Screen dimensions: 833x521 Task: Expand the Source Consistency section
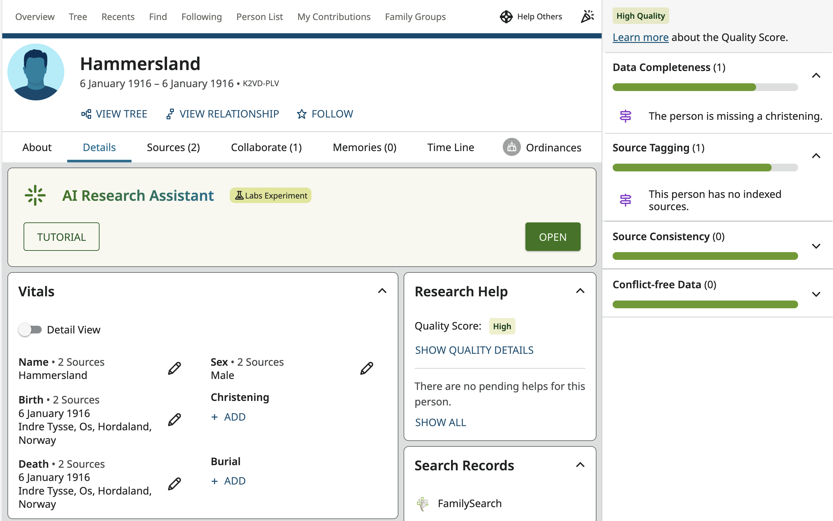tap(816, 246)
